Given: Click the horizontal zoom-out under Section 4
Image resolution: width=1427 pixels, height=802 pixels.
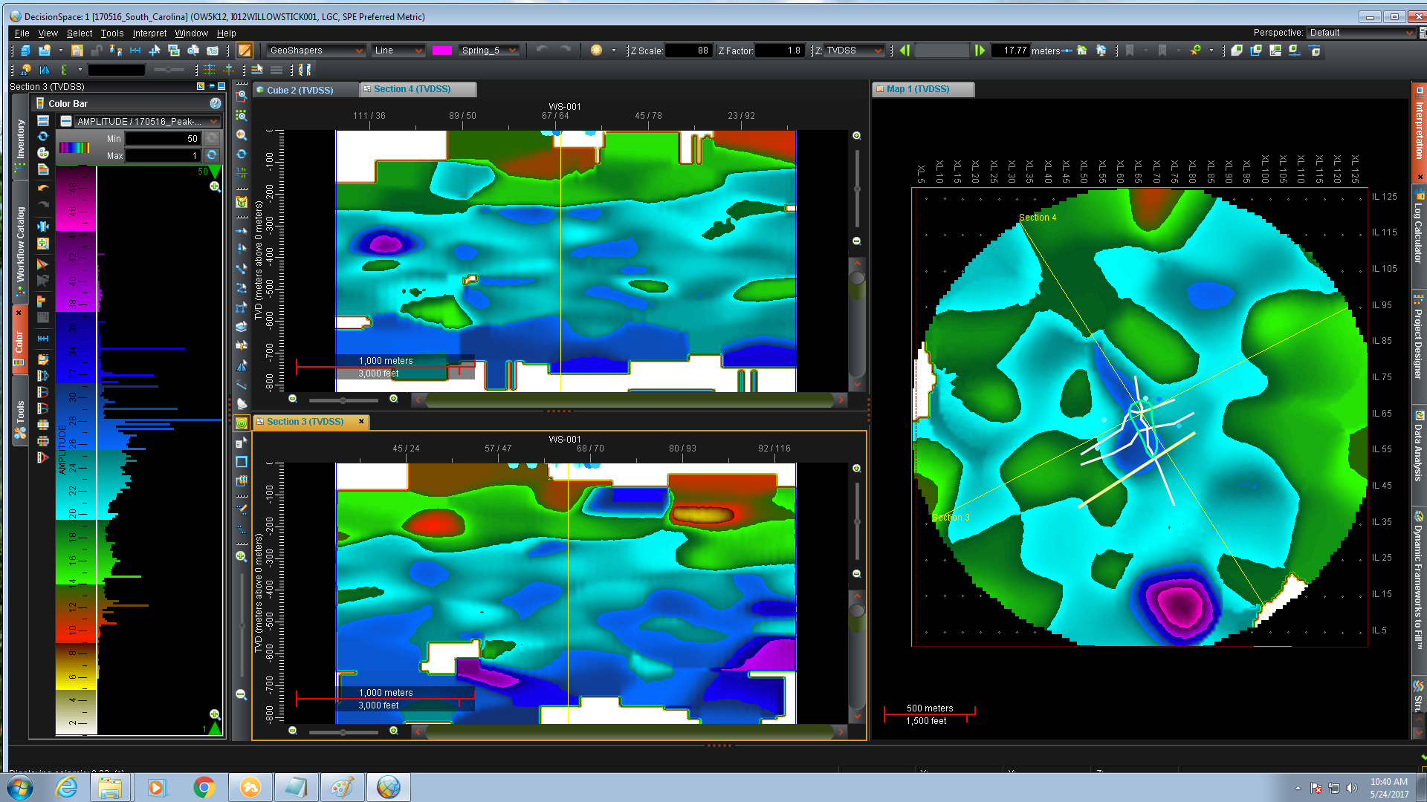Looking at the screenshot, I should tap(293, 400).
